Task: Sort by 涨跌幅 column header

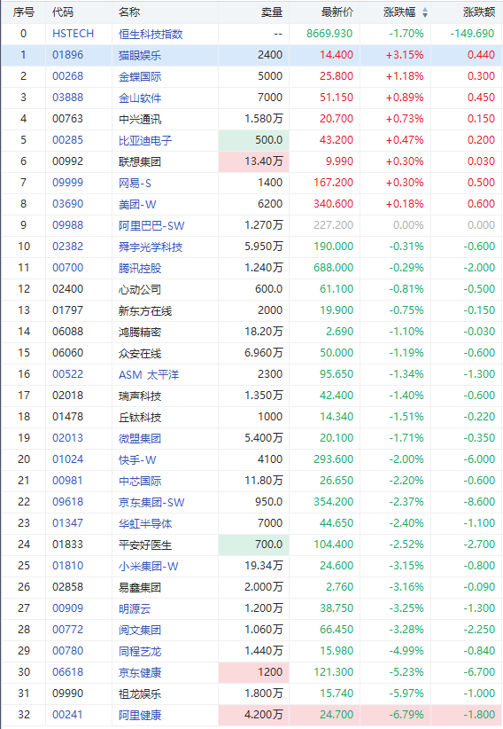Action: click(399, 12)
